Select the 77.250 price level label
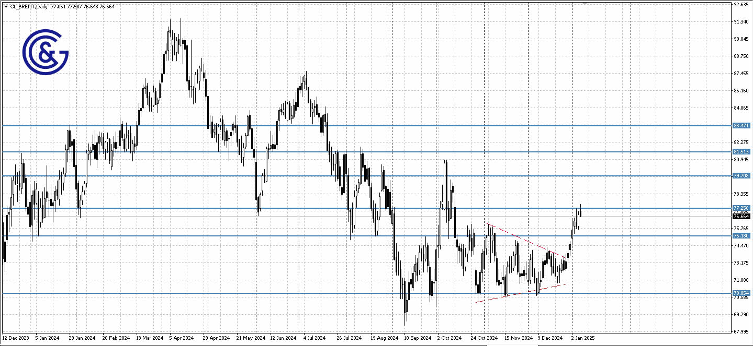The image size is (753, 346). [741, 208]
